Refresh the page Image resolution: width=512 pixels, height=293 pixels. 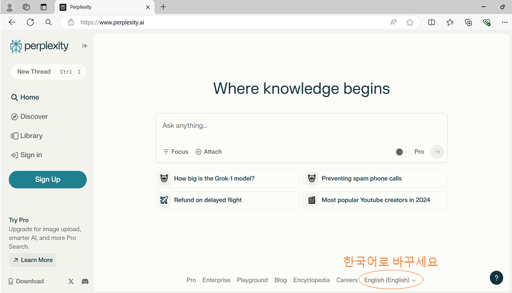point(30,22)
